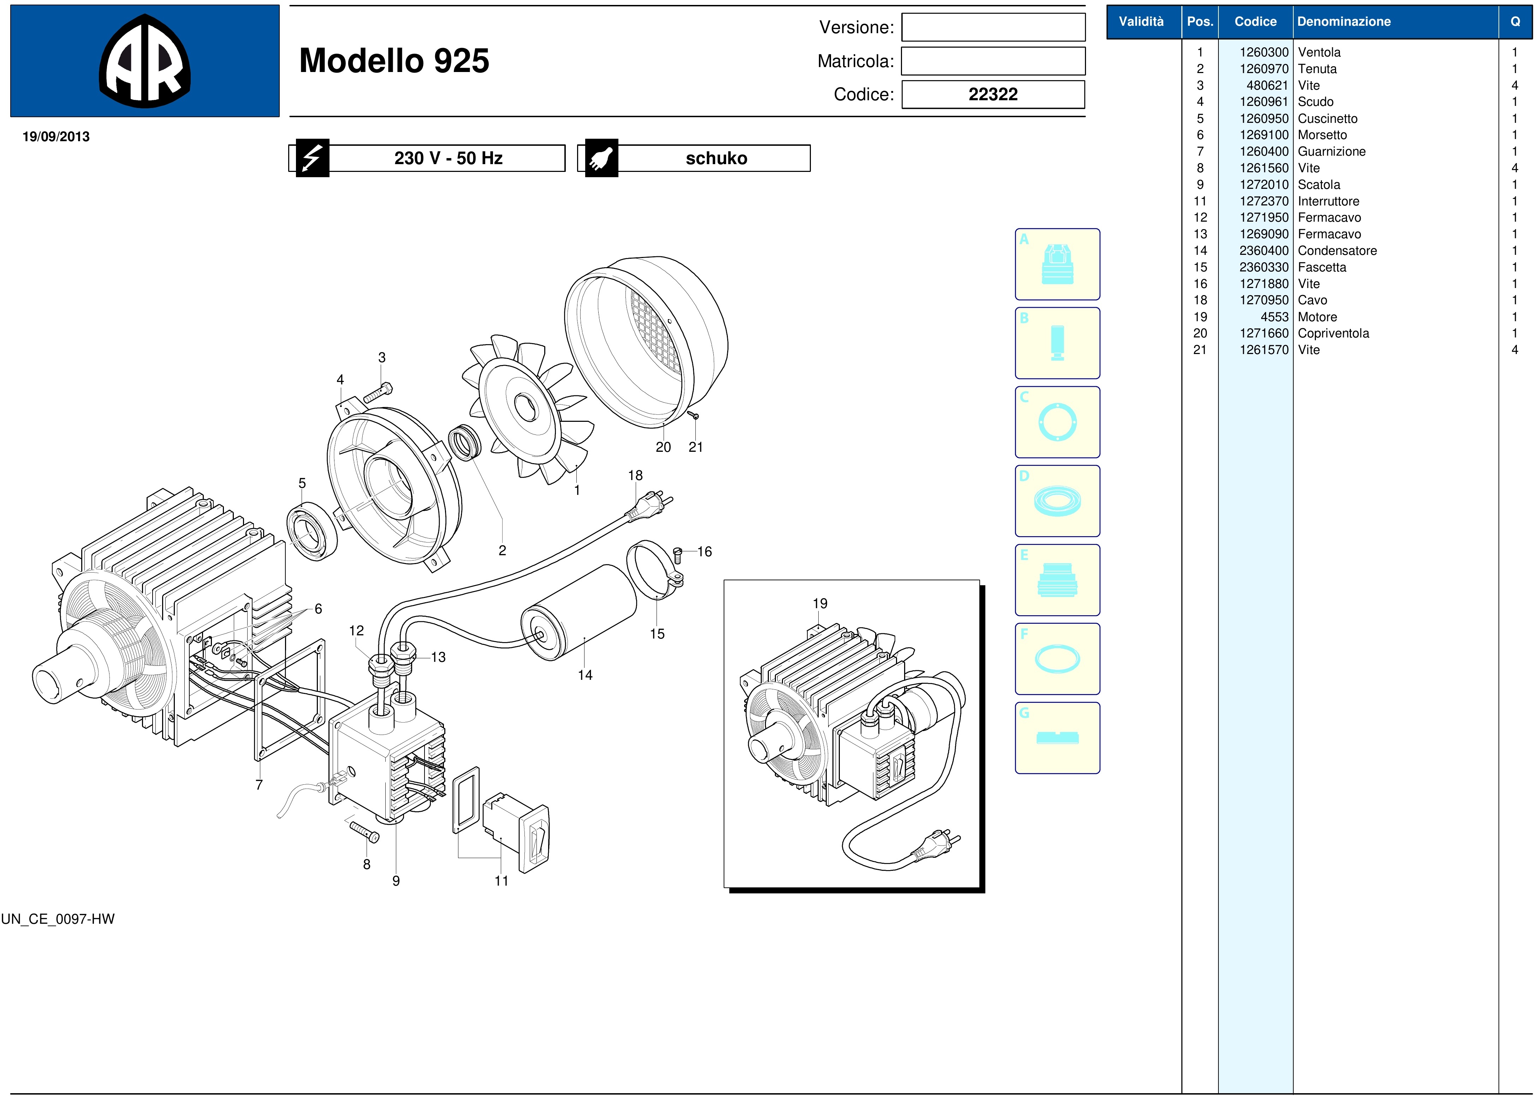
Task: Click the Codice field showing 22322
Action: 993,95
